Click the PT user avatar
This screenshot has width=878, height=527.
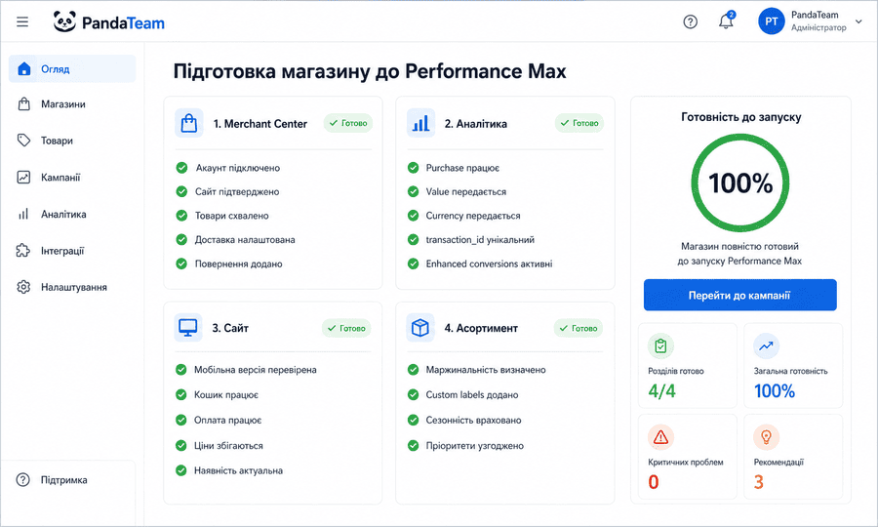tap(771, 21)
